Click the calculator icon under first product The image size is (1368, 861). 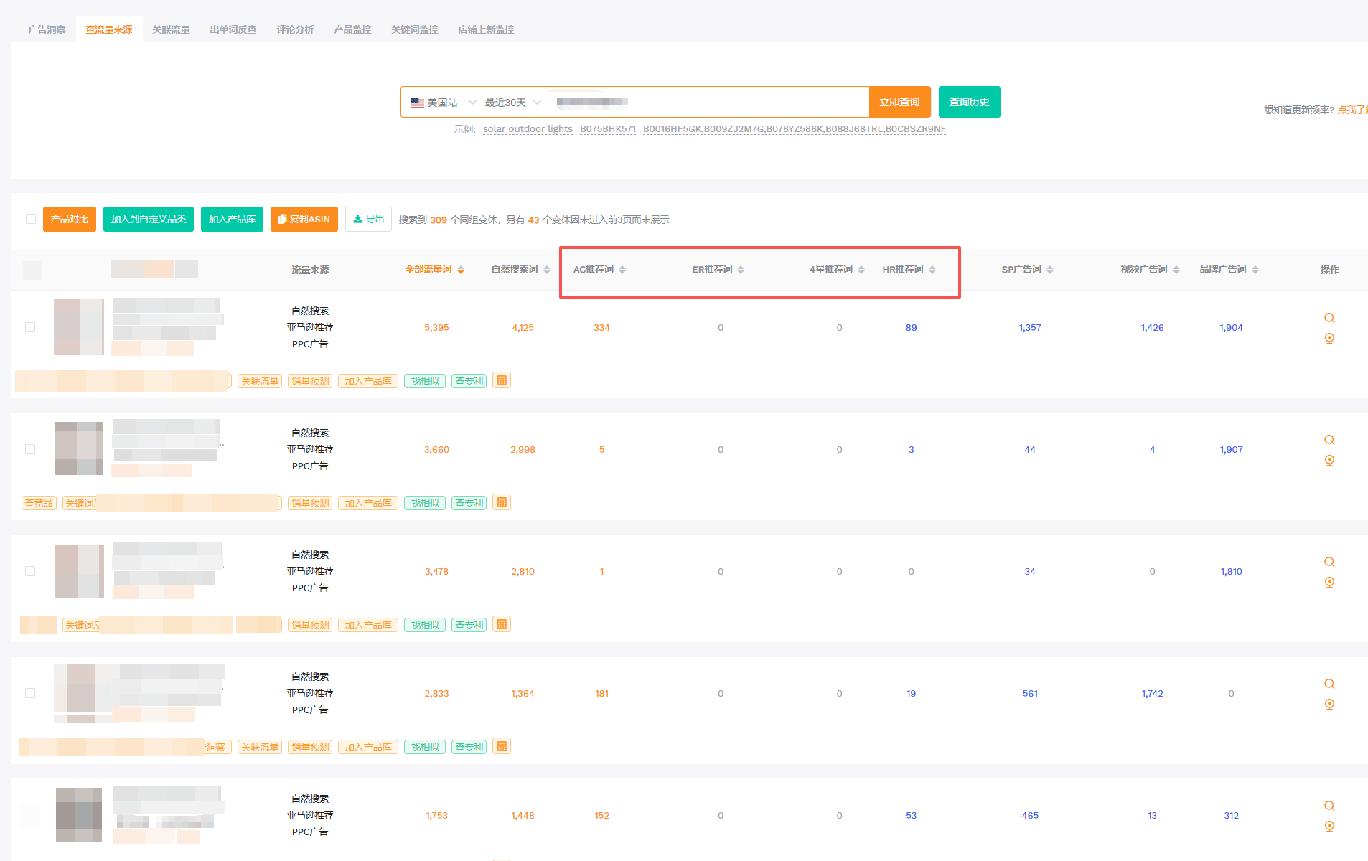(502, 381)
